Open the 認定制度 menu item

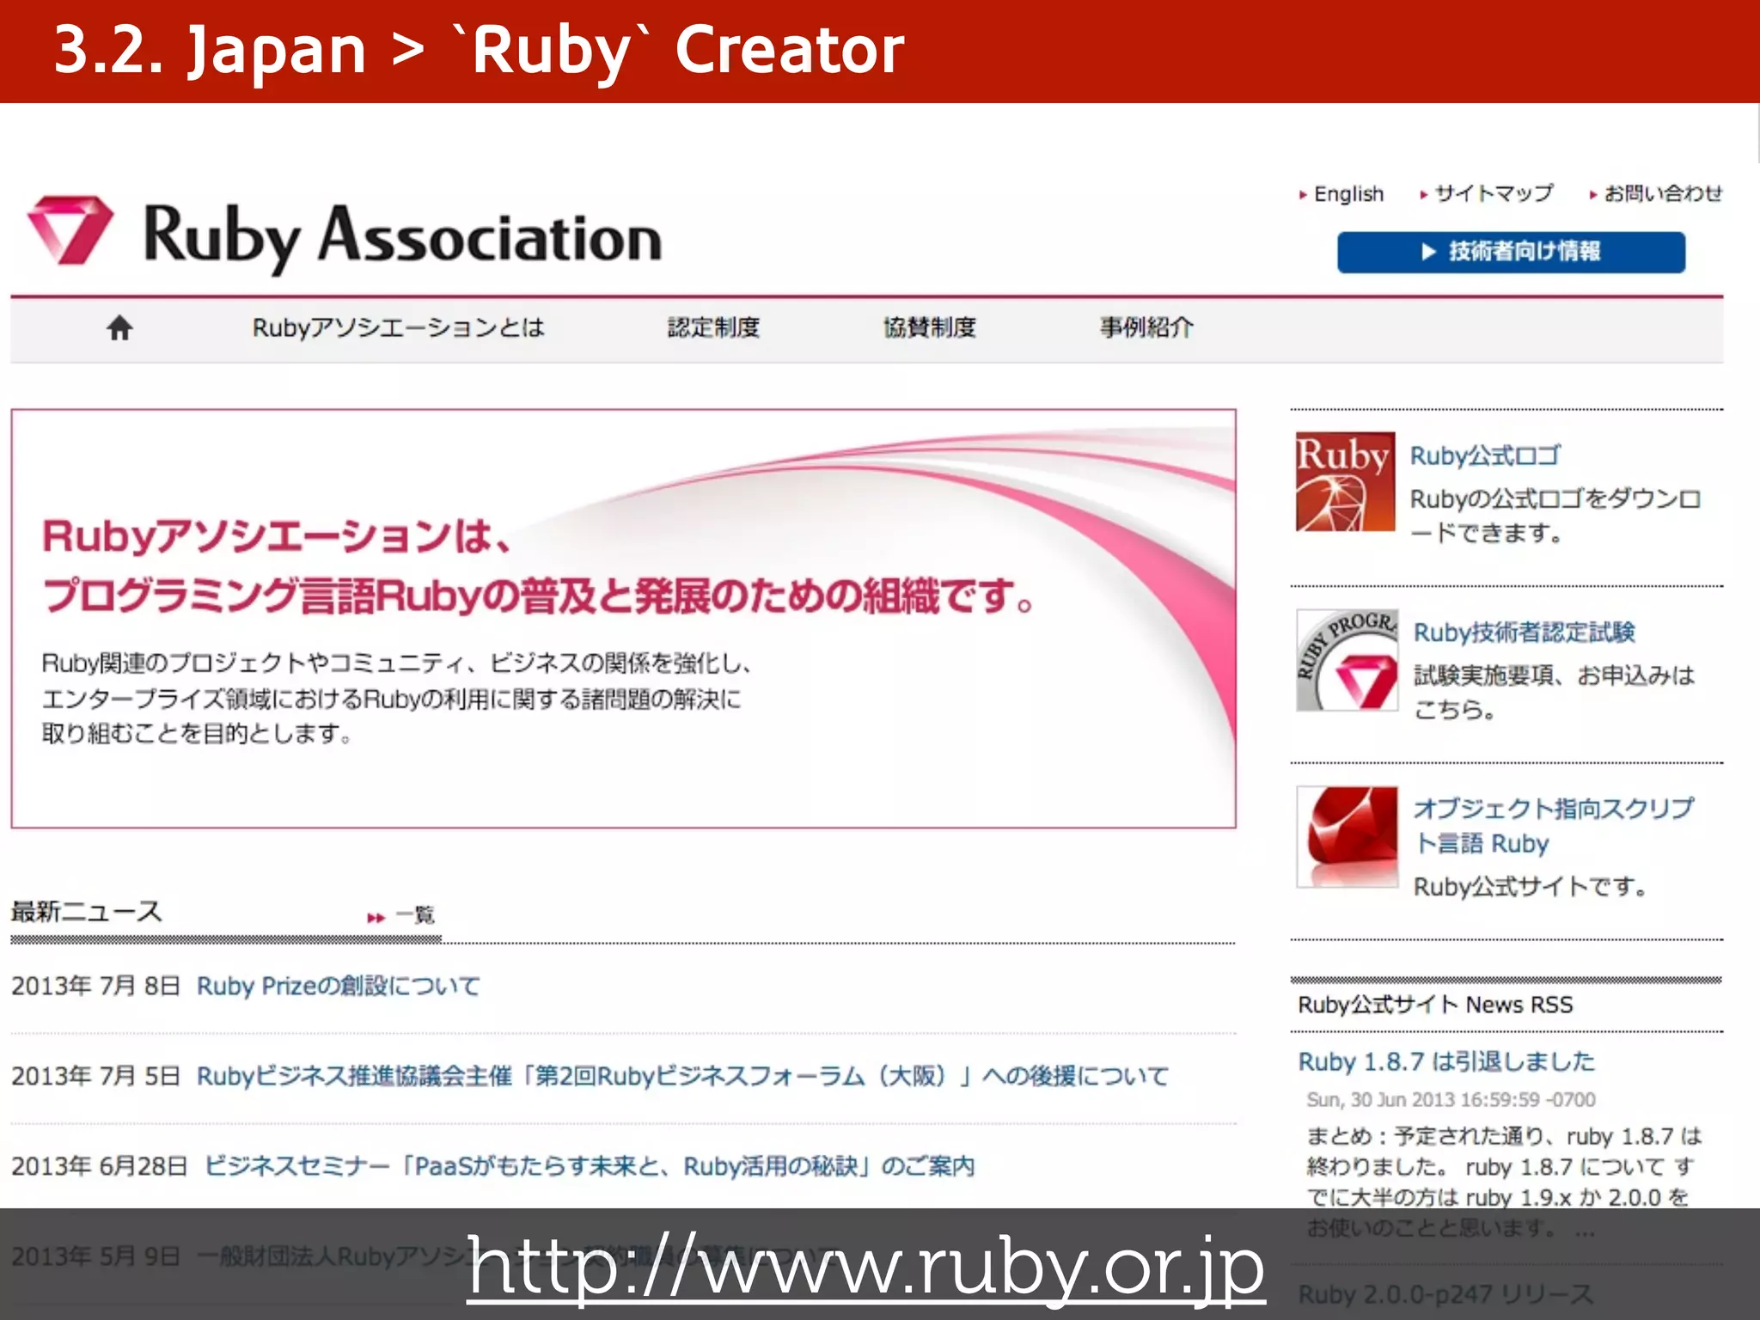(x=713, y=327)
